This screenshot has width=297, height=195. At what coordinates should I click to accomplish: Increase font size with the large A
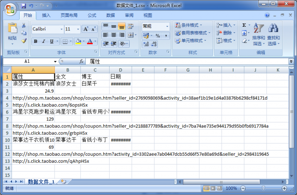pos(86,29)
